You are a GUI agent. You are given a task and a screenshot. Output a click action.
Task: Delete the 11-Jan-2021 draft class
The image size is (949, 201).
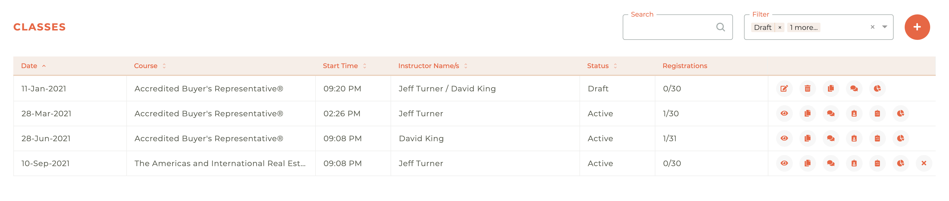point(807,88)
